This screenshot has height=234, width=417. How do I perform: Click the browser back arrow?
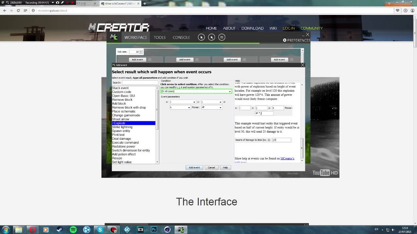point(5,10)
